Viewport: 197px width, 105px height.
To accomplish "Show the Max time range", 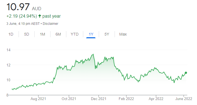I will (123, 34).
